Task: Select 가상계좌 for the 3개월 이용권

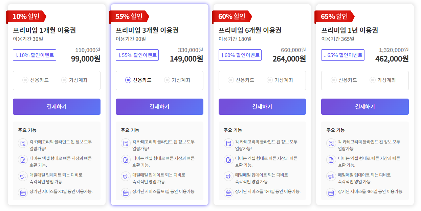Action: point(167,80)
